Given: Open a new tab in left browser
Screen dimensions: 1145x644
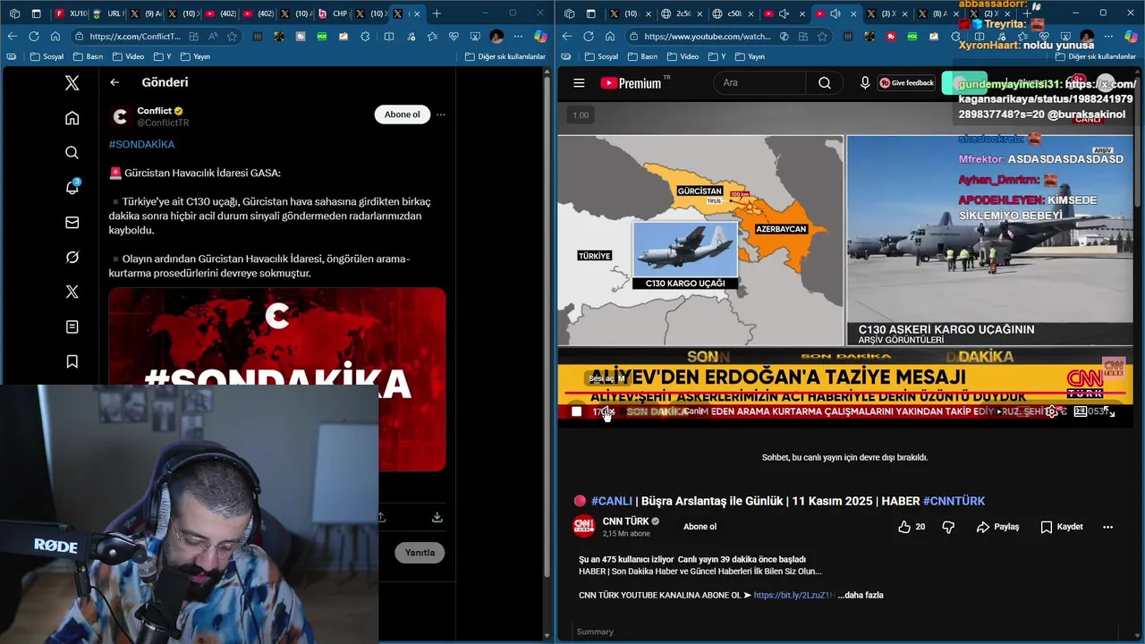Looking at the screenshot, I should [437, 13].
